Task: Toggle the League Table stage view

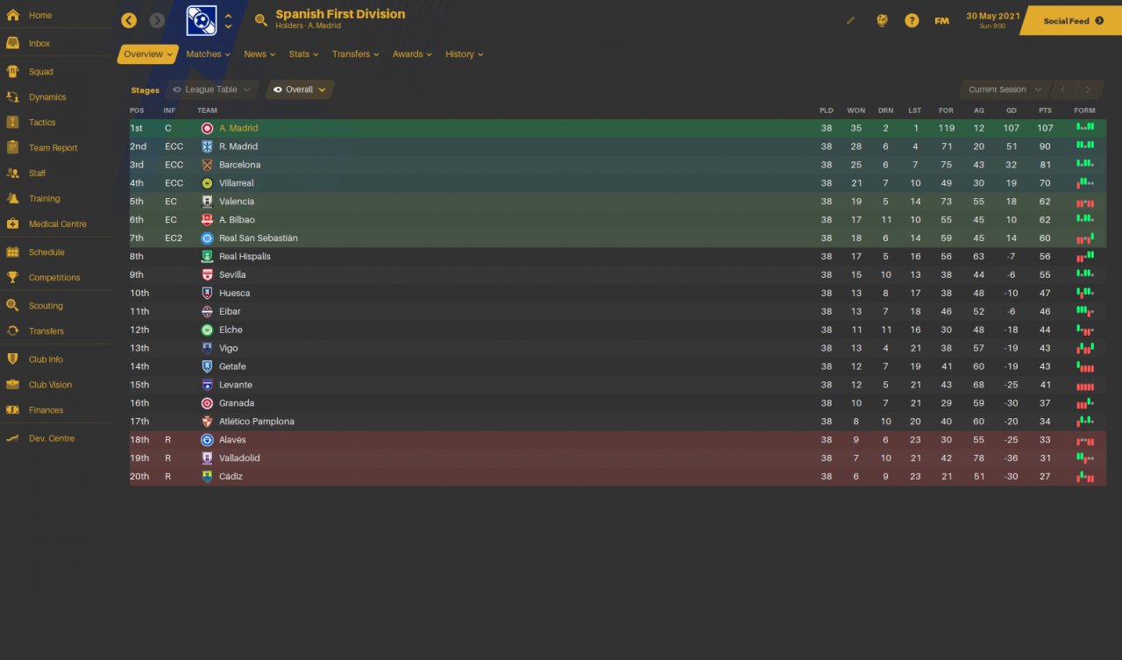Action: [211, 89]
